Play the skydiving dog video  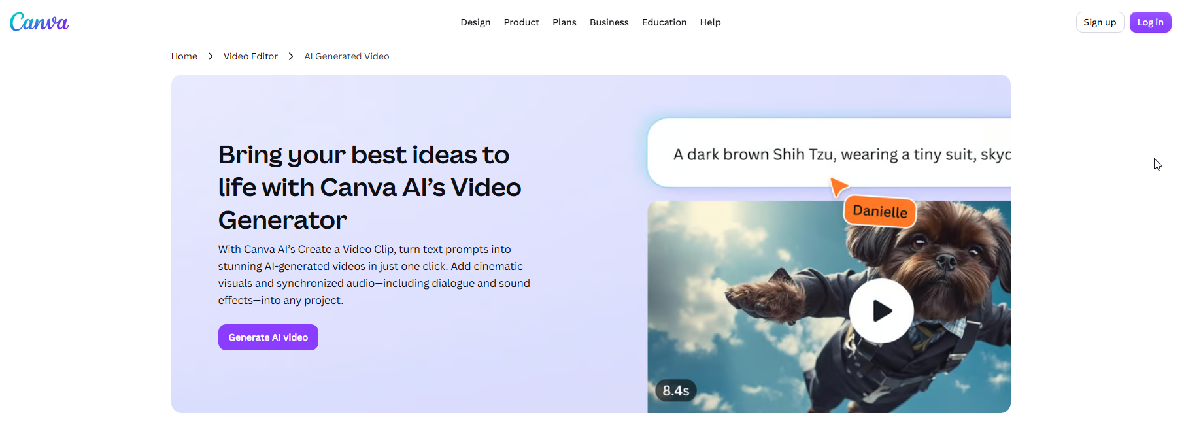881,310
